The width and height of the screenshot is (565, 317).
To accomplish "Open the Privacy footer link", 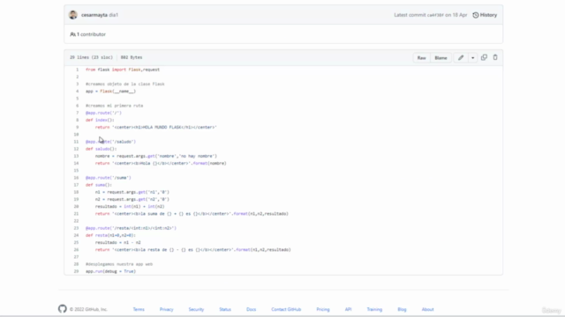I will pos(167,309).
